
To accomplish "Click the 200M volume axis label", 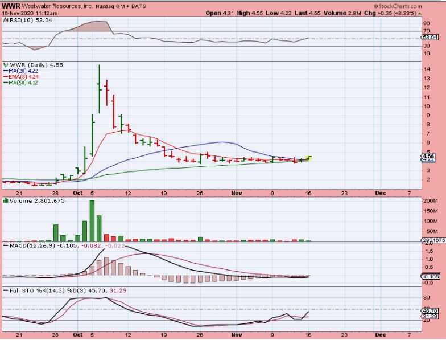I will (430, 201).
